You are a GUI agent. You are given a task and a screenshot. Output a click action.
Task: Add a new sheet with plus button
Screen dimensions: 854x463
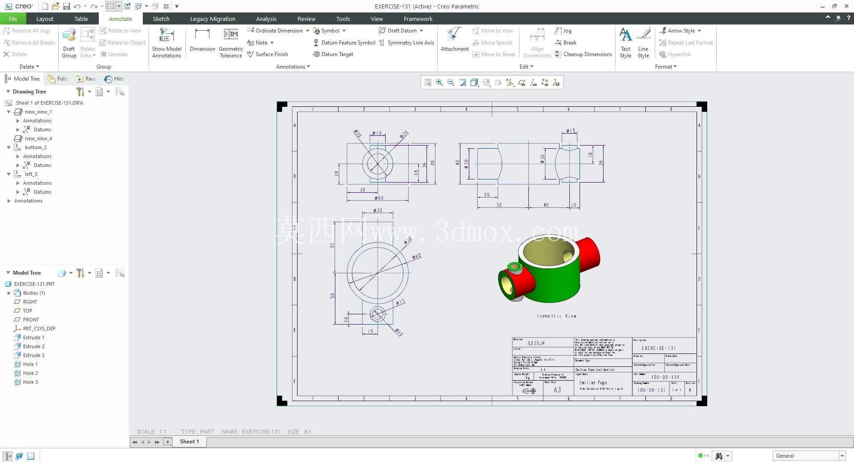tap(168, 442)
